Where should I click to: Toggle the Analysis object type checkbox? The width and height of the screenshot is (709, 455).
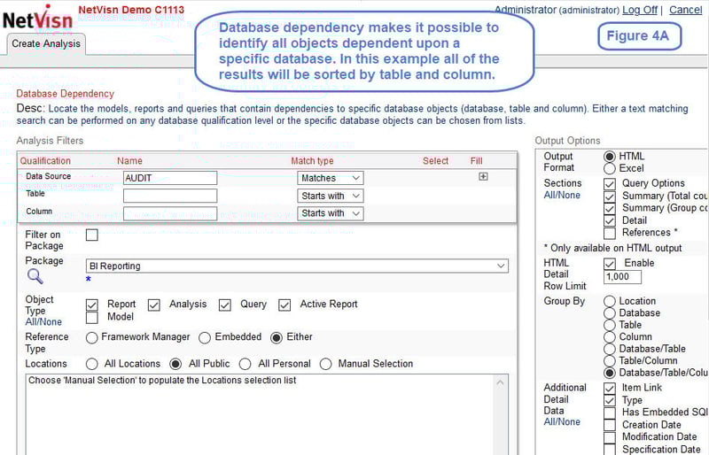coord(153,305)
